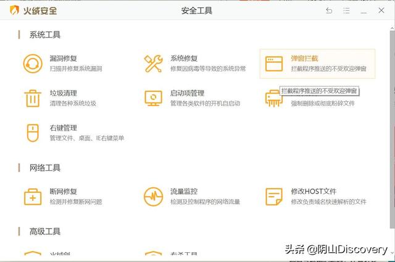395x262 pixels.
Task: Open the 启动项管理 startup manager monitor icon
Action: (153, 98)
